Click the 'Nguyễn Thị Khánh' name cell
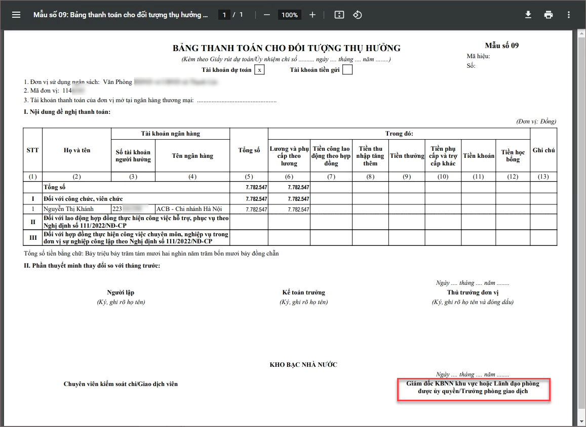 click(x=75, y=209)
